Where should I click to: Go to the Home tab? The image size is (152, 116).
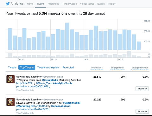(x=30, y=4)
